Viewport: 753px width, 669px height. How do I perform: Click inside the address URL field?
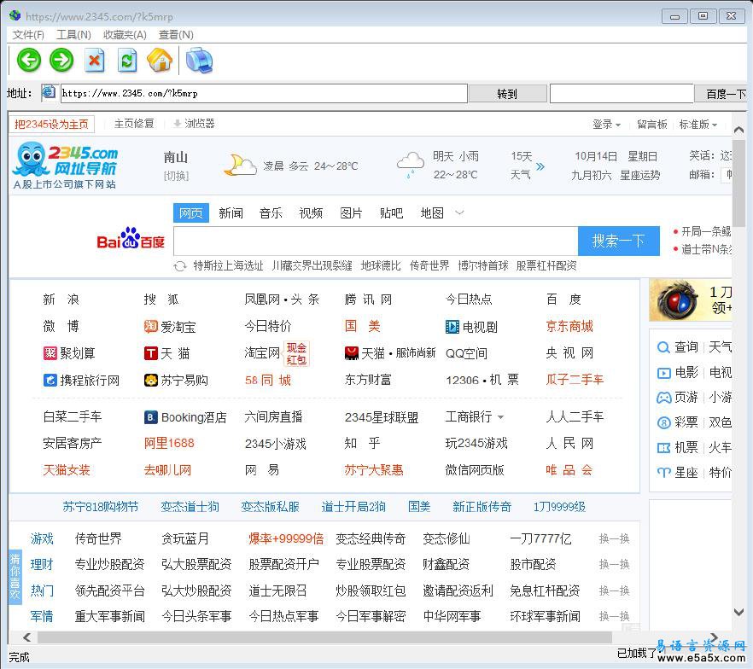[x=264, y=93]
